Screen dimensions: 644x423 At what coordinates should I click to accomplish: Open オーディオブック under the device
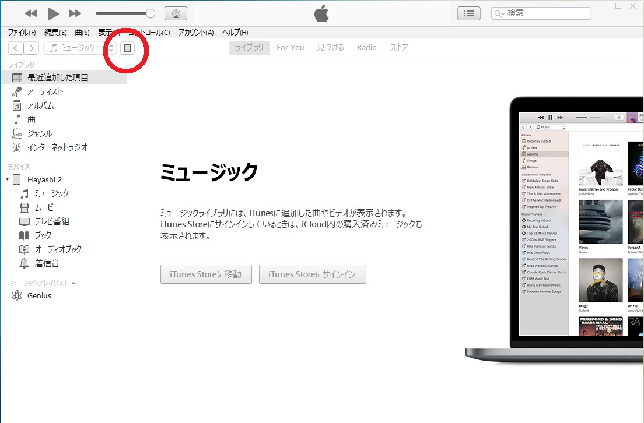(64, 249)
